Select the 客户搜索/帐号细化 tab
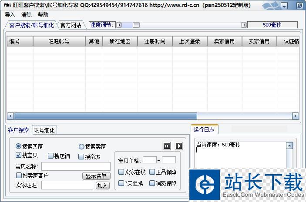The width and height of the screenshot is (306, 202). (x=31, y=25)
